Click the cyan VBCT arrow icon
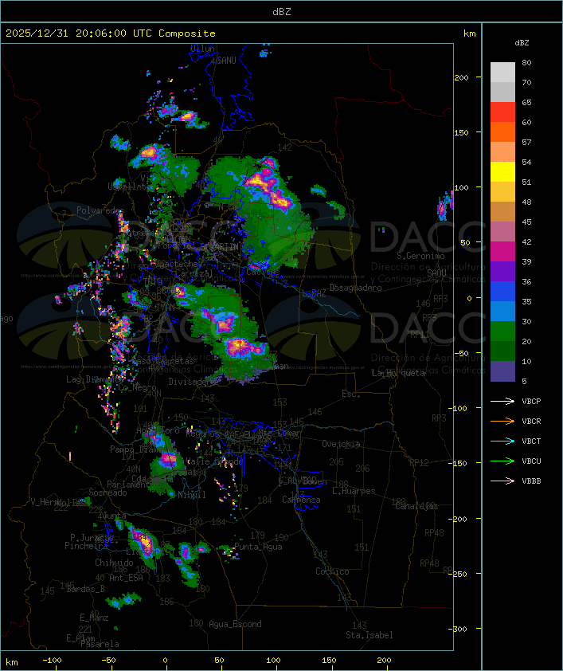 (x=502, y=441)
